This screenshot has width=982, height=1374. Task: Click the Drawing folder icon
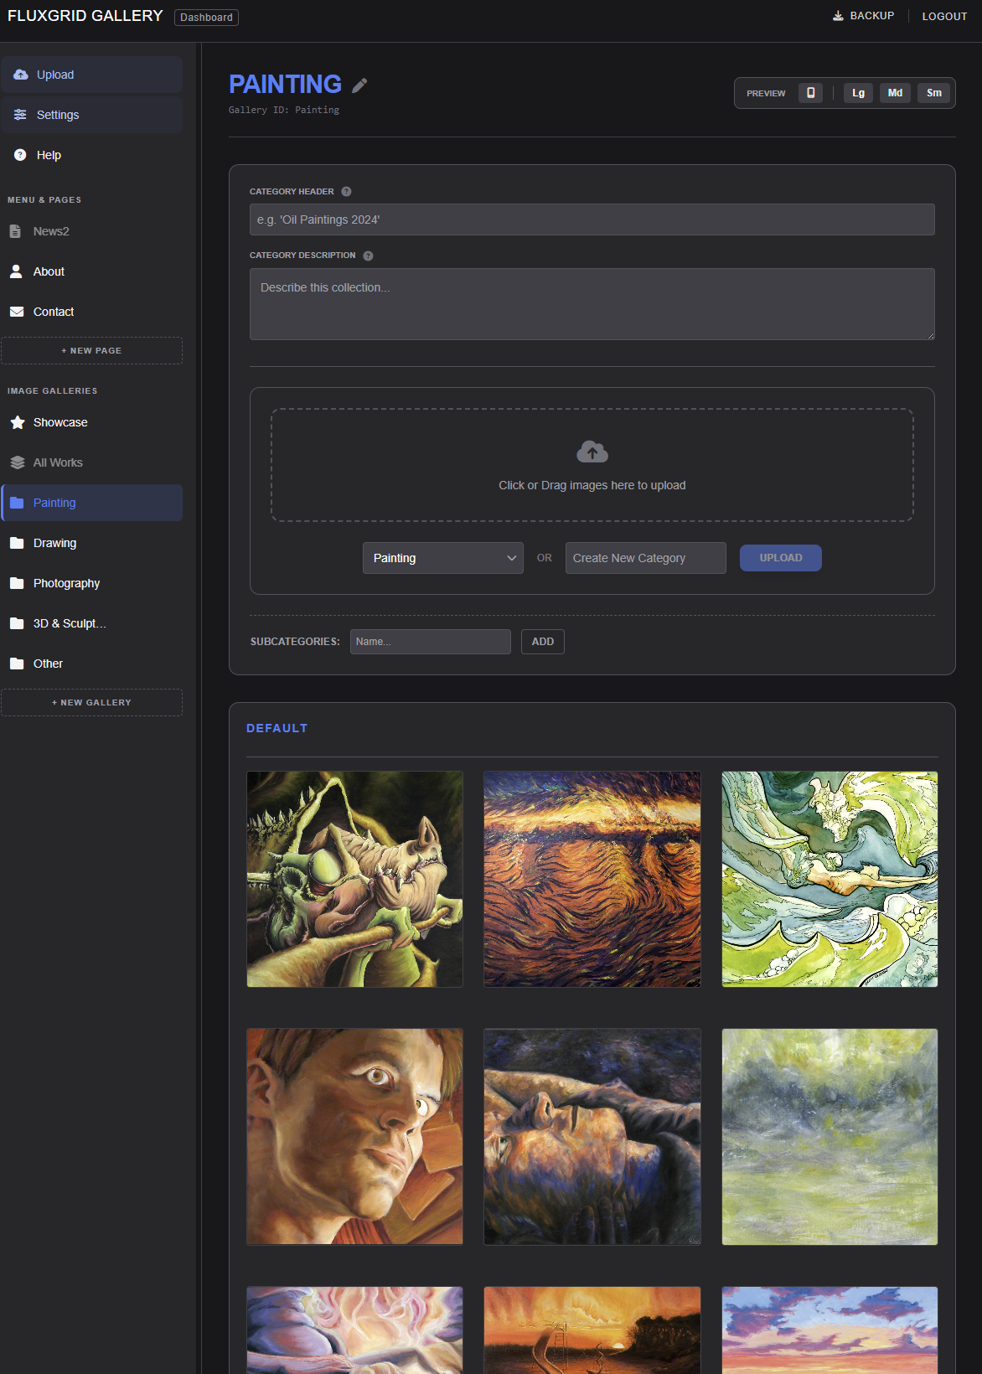point(17,543)
